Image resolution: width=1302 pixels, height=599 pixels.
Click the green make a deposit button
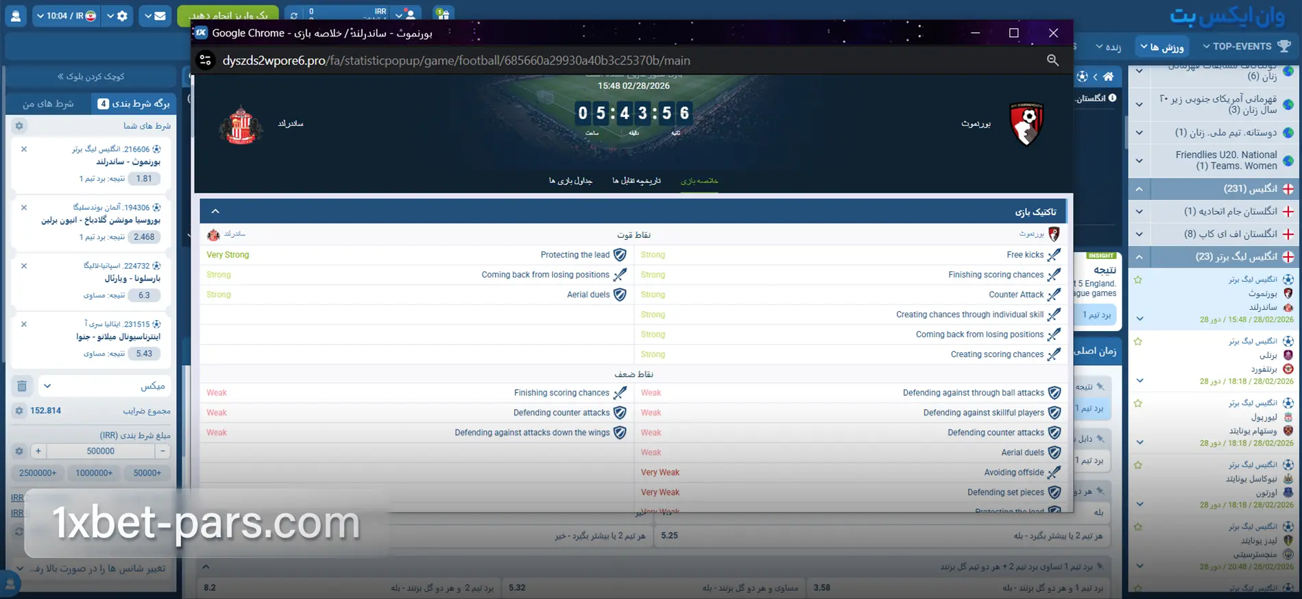coord(228,15)
